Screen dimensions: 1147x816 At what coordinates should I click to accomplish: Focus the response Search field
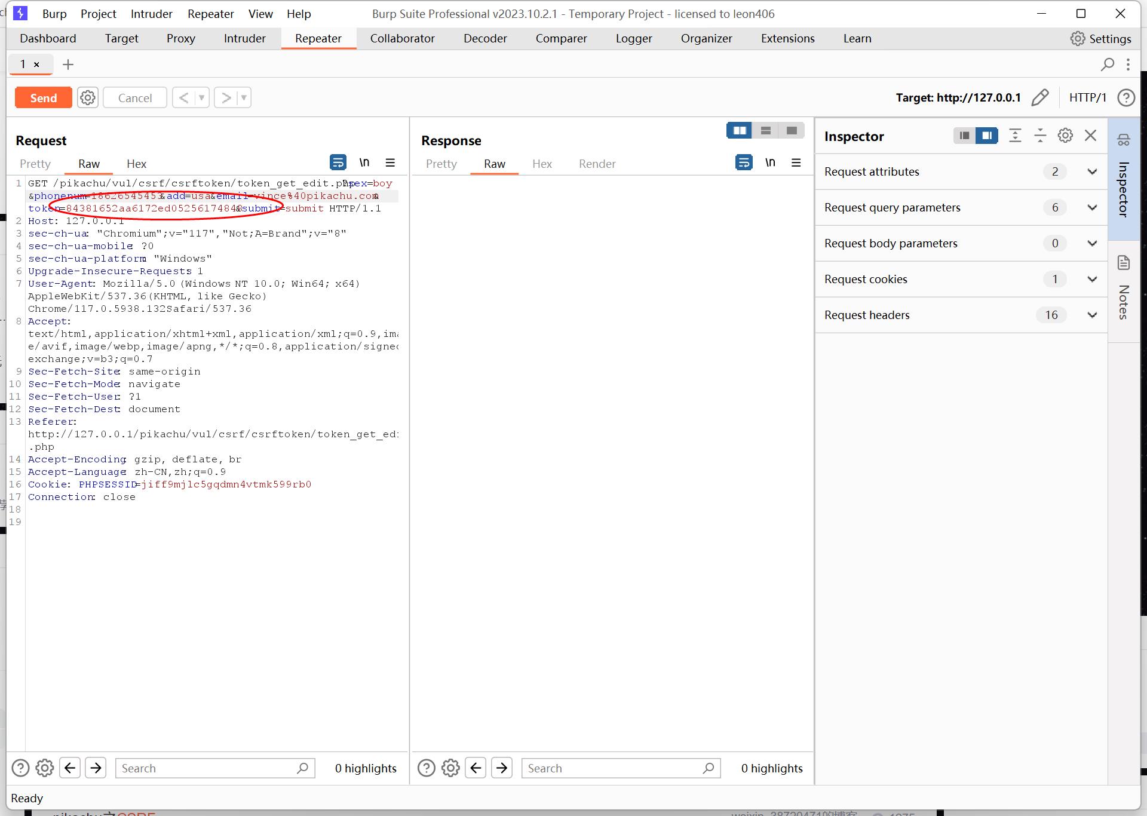point(621,768)
